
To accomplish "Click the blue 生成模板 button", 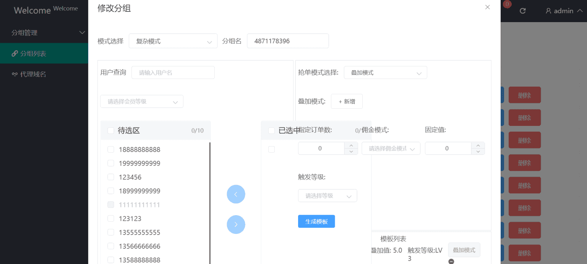I will click(x=316, y=221).
